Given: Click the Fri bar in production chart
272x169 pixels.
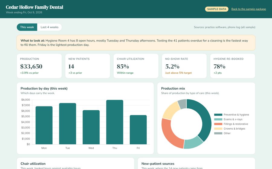Looking at the screenshot, I should (138, 130).
